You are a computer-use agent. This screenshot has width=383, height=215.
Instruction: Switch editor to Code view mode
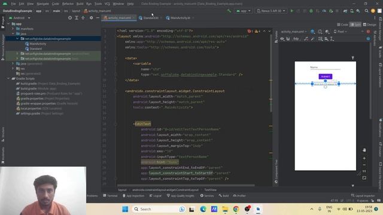342,24
